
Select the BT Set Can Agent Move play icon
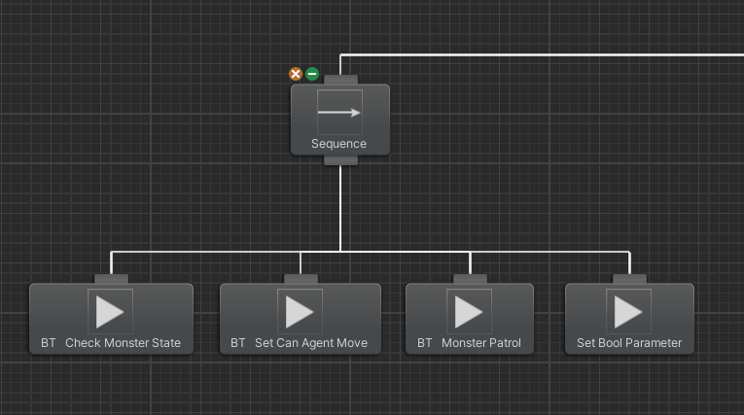[x=300, y=312]
